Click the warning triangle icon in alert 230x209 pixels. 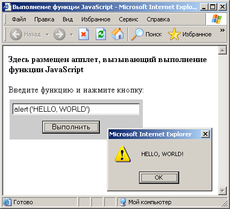tap(122, 154)
